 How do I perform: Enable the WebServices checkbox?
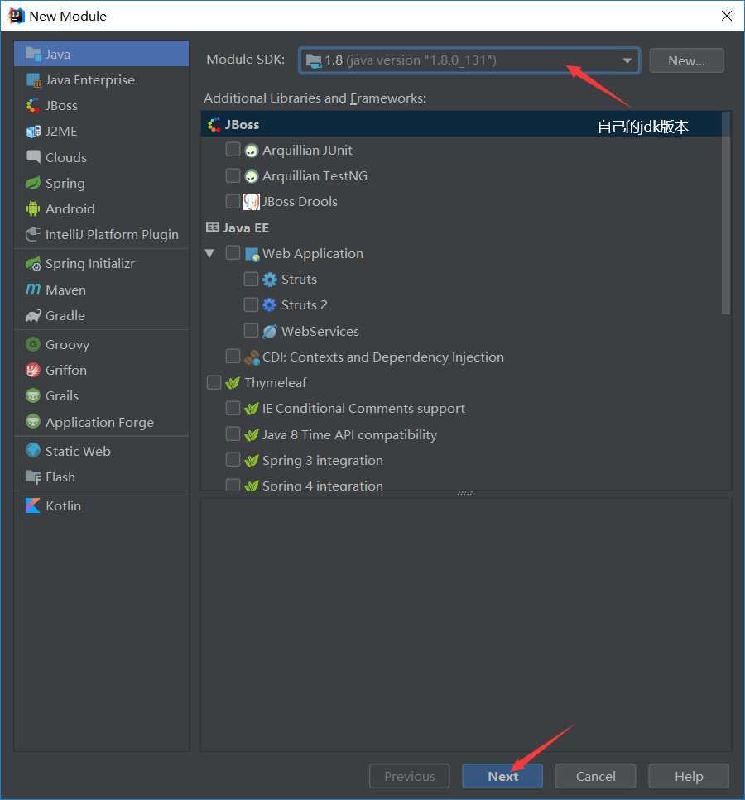251,331
